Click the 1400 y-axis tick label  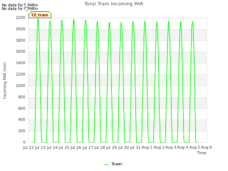click(21, 63)
